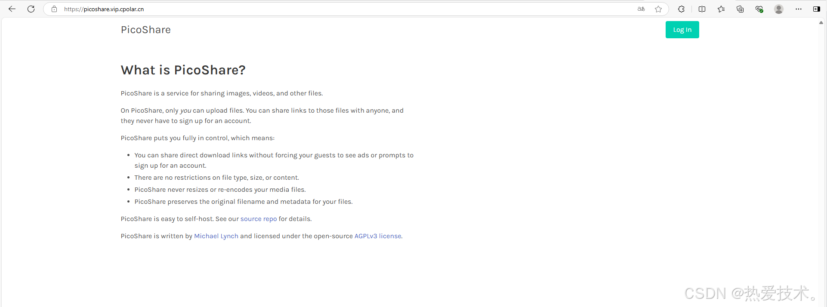Click the 'On PicoShare, only you' paragraph
The width and height of the screenshot is (827, 307).
(262, 116)
